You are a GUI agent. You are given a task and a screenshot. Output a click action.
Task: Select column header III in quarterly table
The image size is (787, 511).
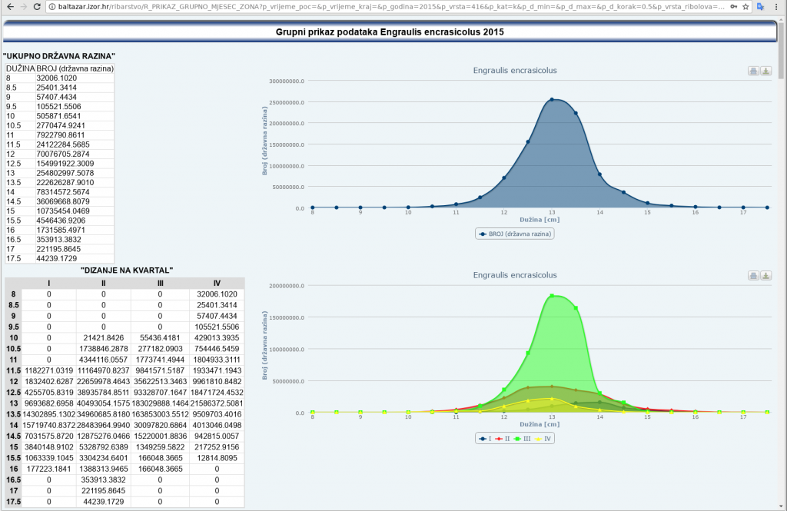(160, 283)
